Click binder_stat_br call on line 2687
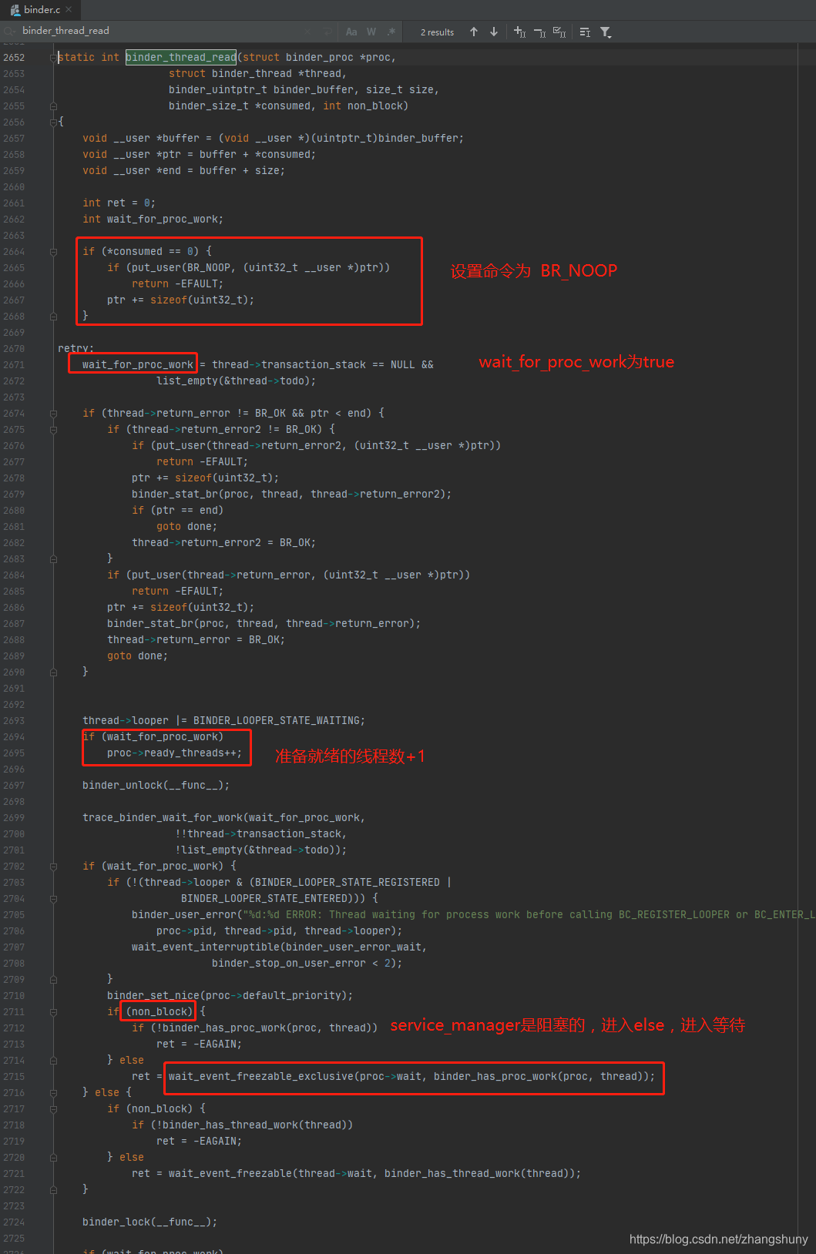This screenshot has width=816, height=1254. click(x=264, y=624)
